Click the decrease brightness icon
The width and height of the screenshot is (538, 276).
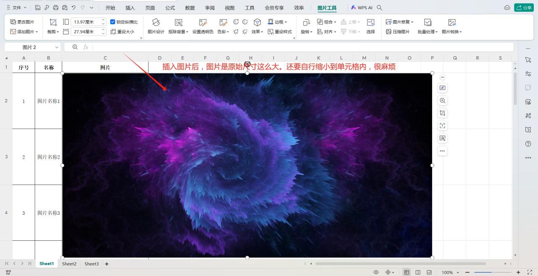[245, 31]
